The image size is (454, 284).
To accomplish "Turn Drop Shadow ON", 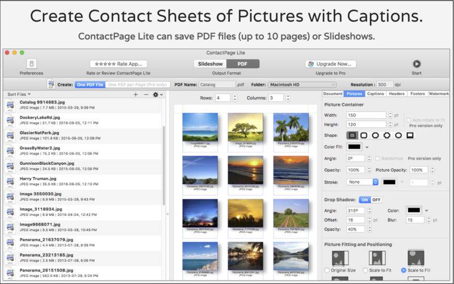I will (x=364, y=200).
